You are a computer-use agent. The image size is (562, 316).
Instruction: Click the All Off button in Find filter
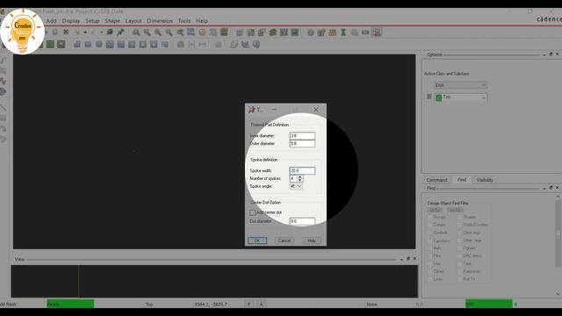coord(455,210)
